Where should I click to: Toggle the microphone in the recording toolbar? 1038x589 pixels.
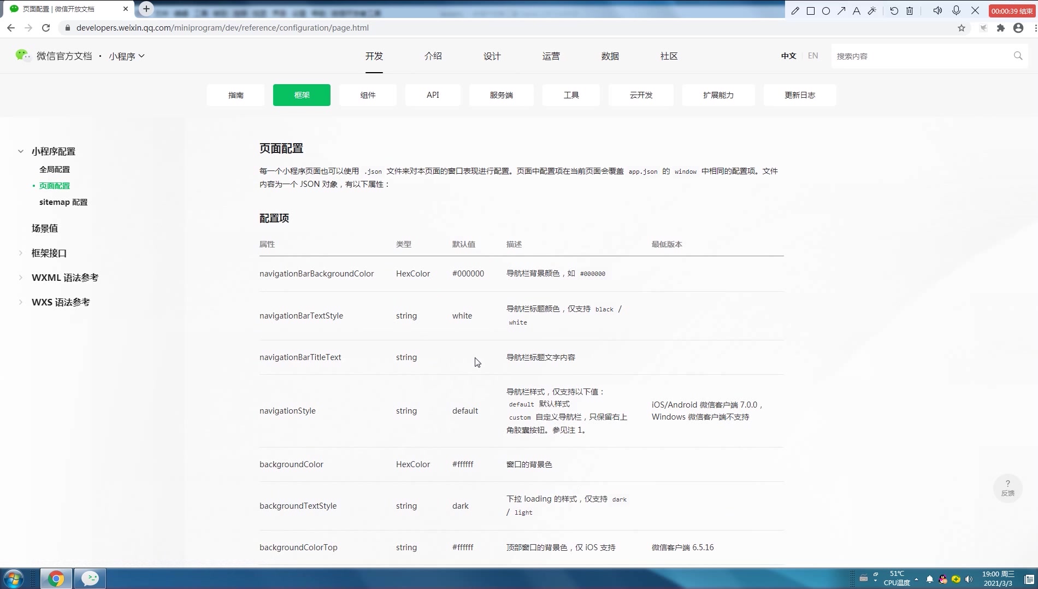[956, 10]
